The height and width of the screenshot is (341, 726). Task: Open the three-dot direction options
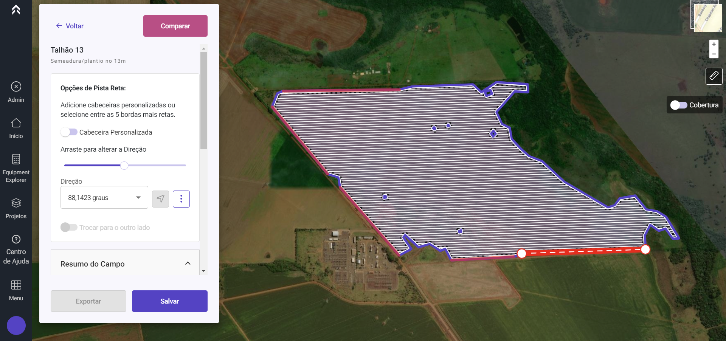[x=181, y=199]
